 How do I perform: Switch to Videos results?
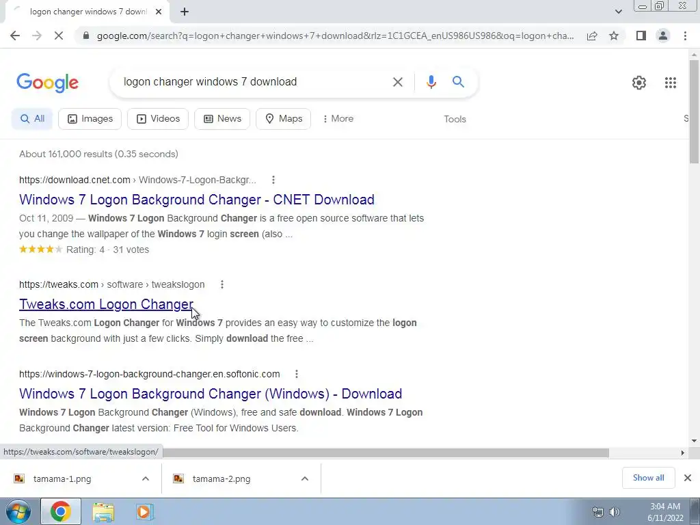click(x=158, y=119)
